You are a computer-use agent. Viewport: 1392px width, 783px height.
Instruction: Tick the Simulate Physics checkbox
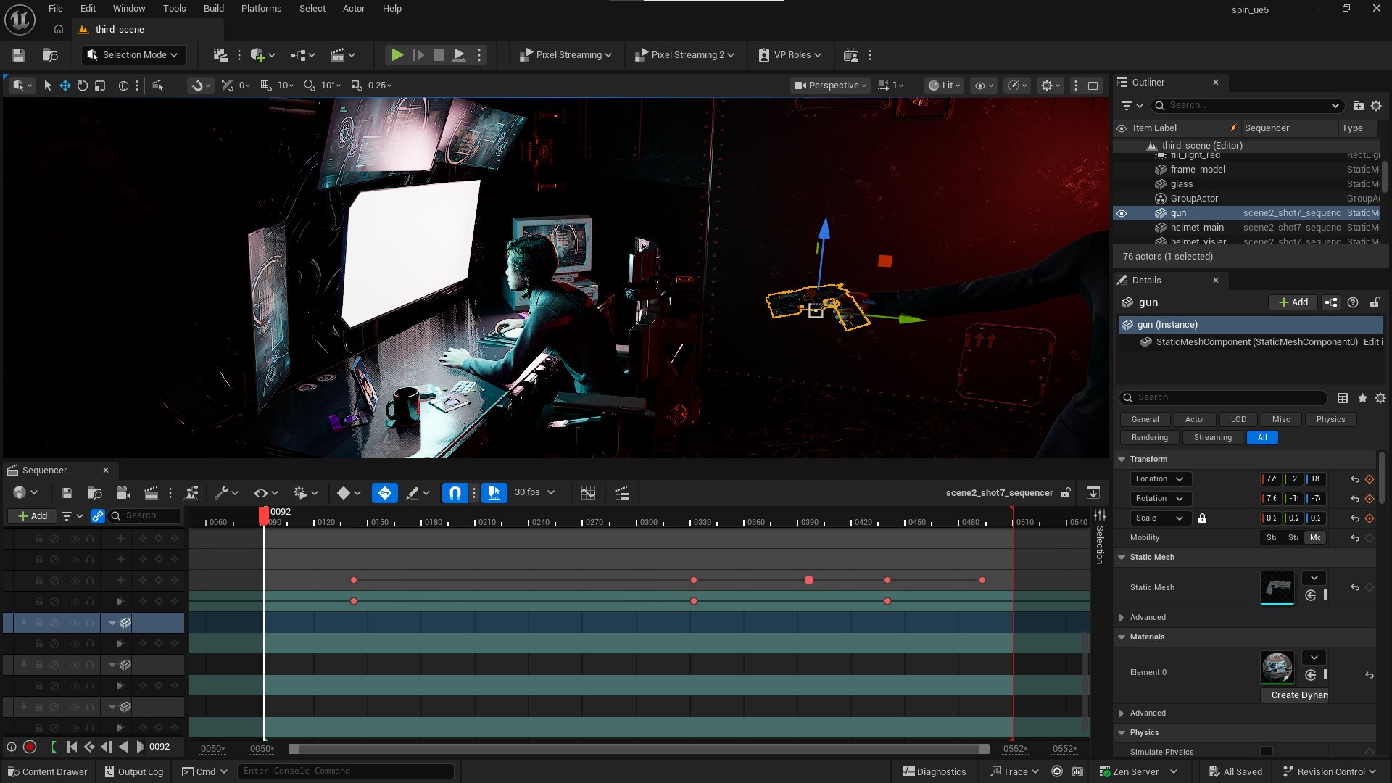pyautogui.click(x=1266, y=752)
